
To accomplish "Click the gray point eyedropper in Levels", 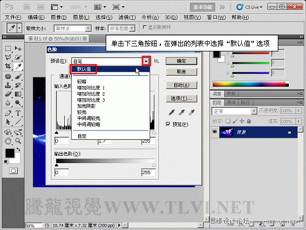I will 181,112.
